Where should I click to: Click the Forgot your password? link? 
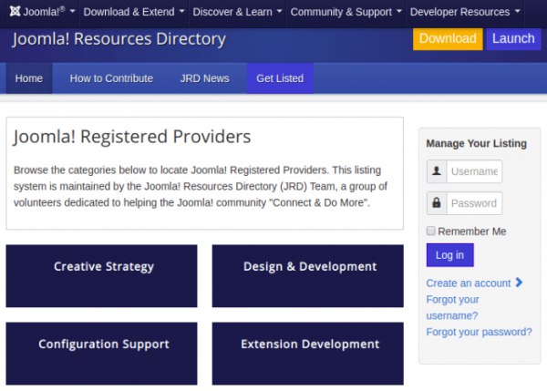coord(479,332)
